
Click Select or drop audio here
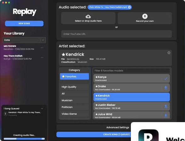(x=88, y=18)
